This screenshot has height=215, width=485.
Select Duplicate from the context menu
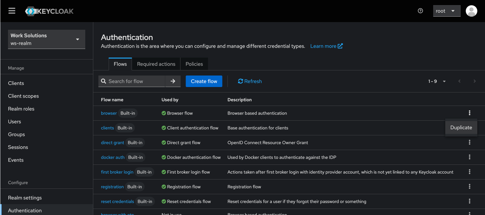coord(461,127)
